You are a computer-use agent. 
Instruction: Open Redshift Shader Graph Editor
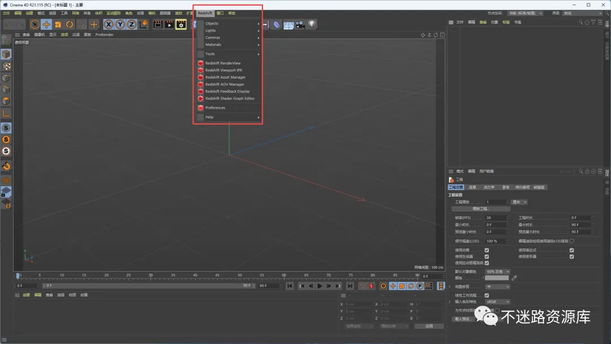coord(230,98)
